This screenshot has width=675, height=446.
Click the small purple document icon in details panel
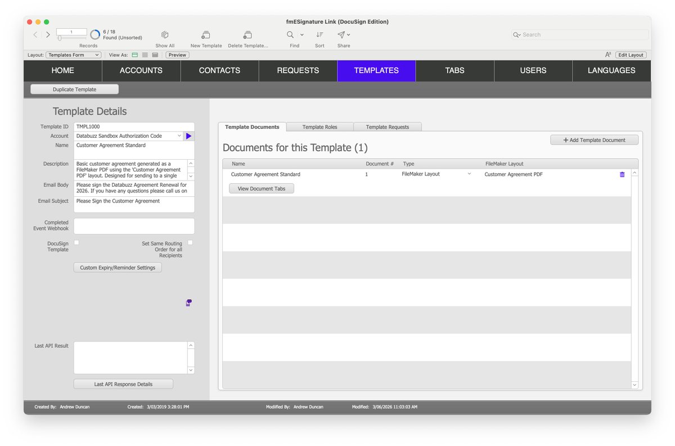pos(188,303)
